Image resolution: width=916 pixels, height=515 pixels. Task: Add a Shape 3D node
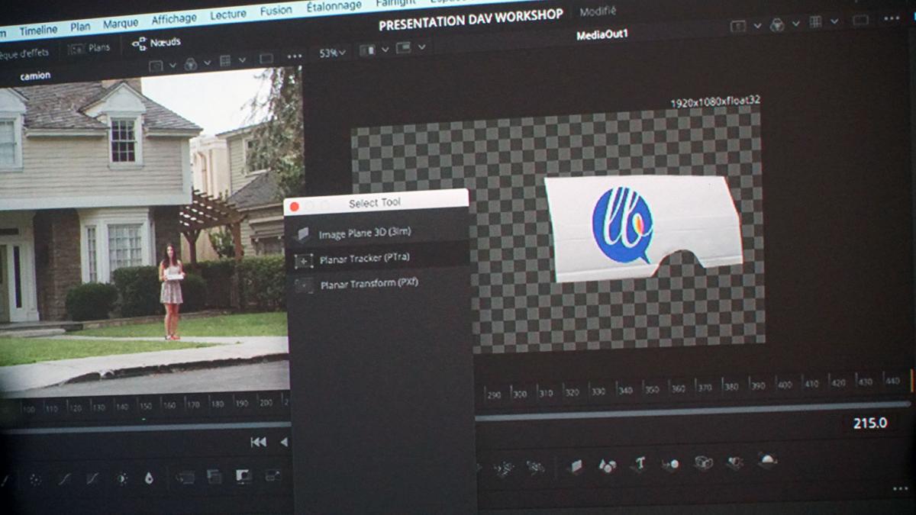pos(608,465)
